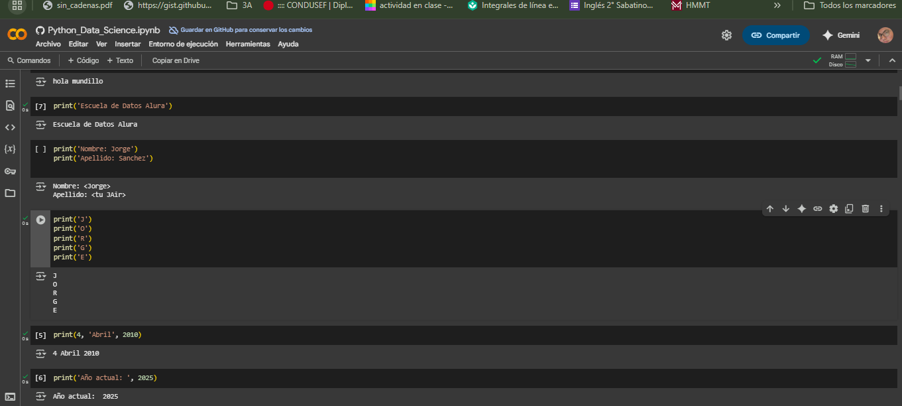Open find and replace sidebar icon
Image resolution: width=902 pixels, height=406 pixels.
pyautogui.click(x=10, y=105)
